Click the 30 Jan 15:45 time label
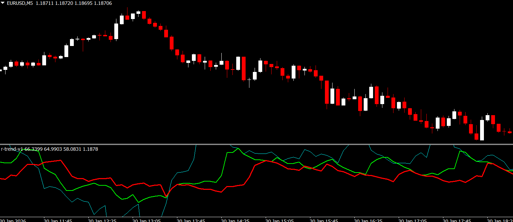Image resolution: width=513 pixels, height=222 pixels. [x=324, y=220]
